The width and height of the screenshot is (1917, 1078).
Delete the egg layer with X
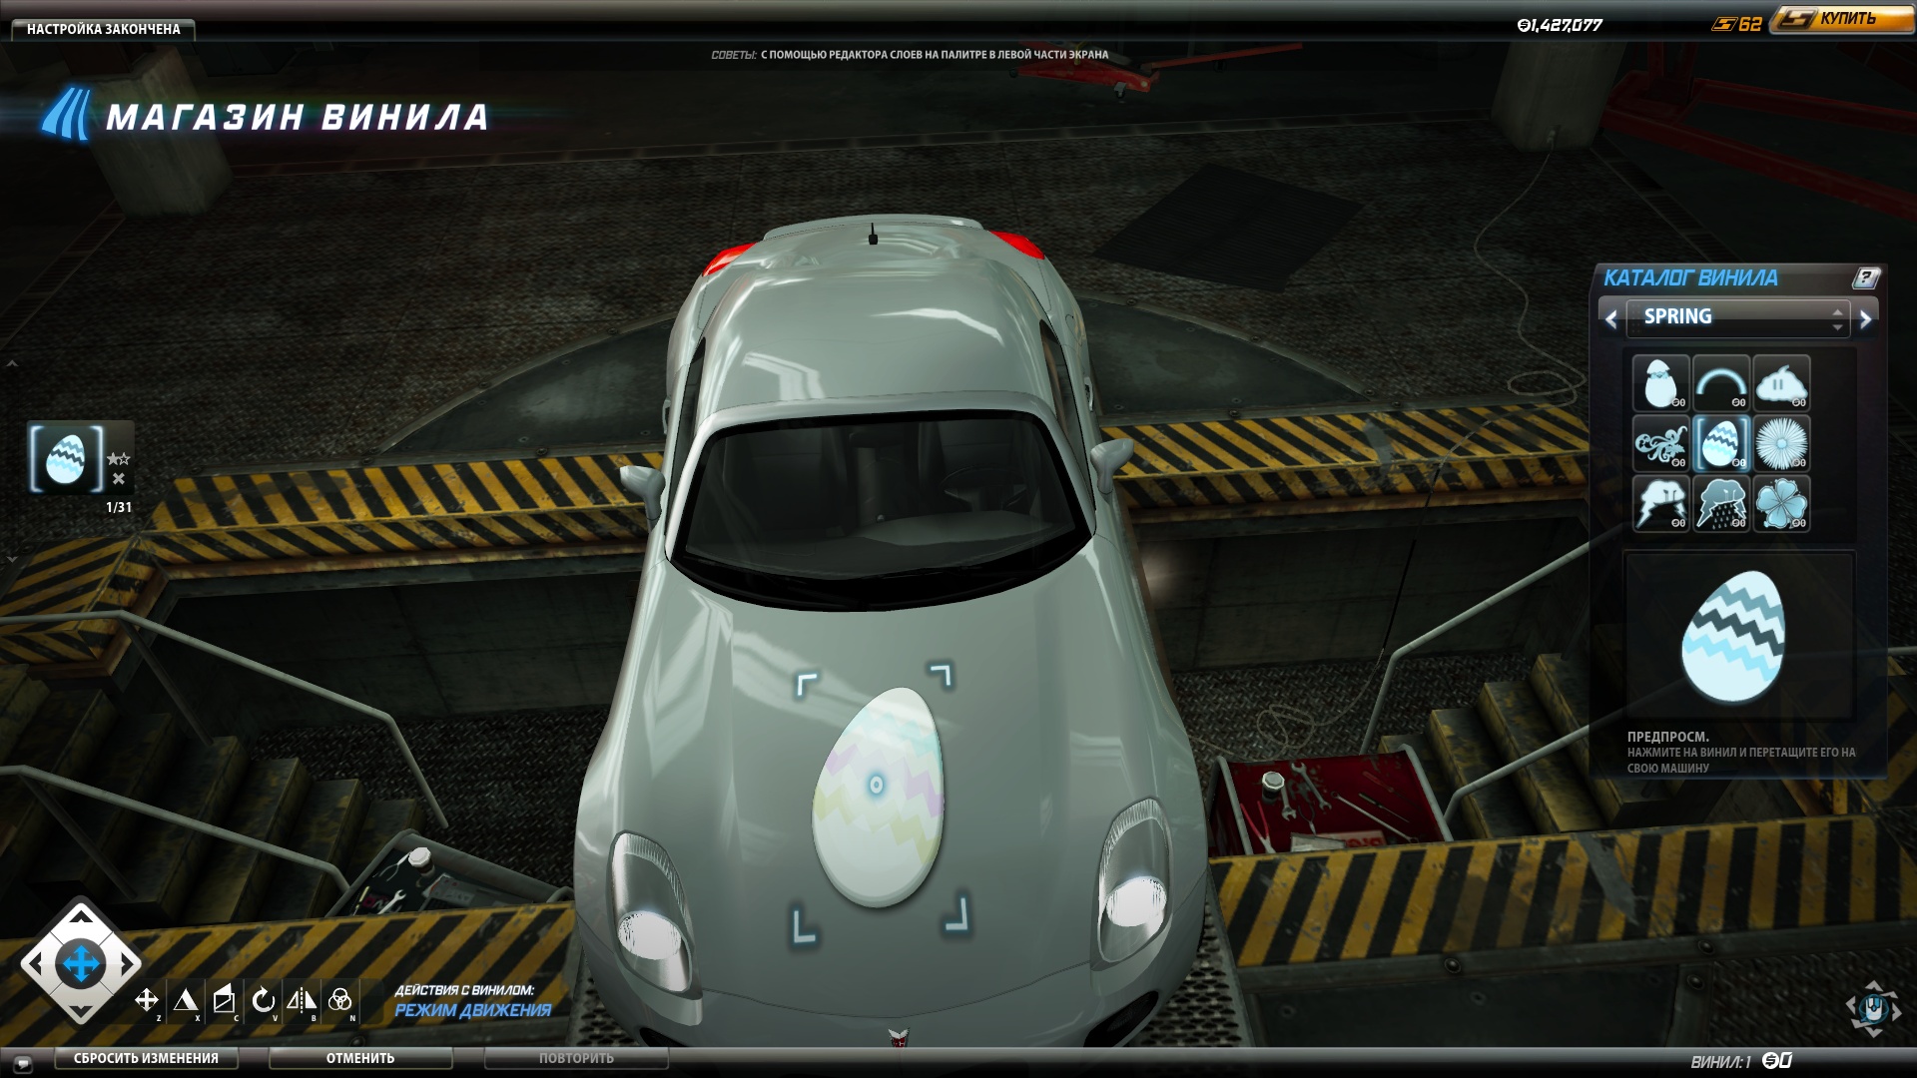(x=119, y=479)
